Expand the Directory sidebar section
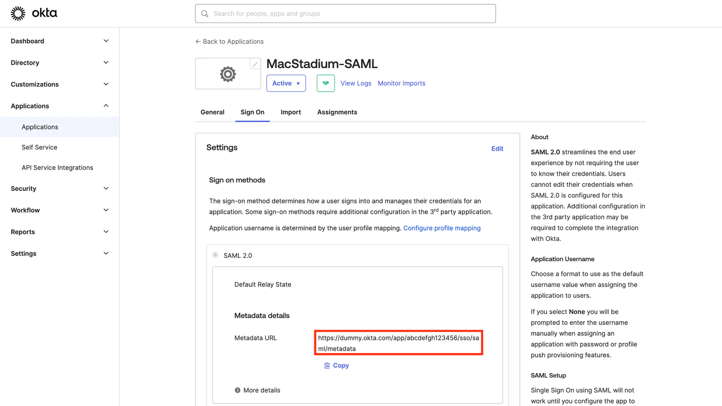 pyautogui.click(x=59, y=63)
